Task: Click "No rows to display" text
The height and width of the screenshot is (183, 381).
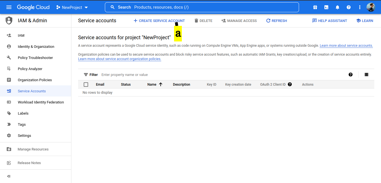Action: tap(98, 93)
